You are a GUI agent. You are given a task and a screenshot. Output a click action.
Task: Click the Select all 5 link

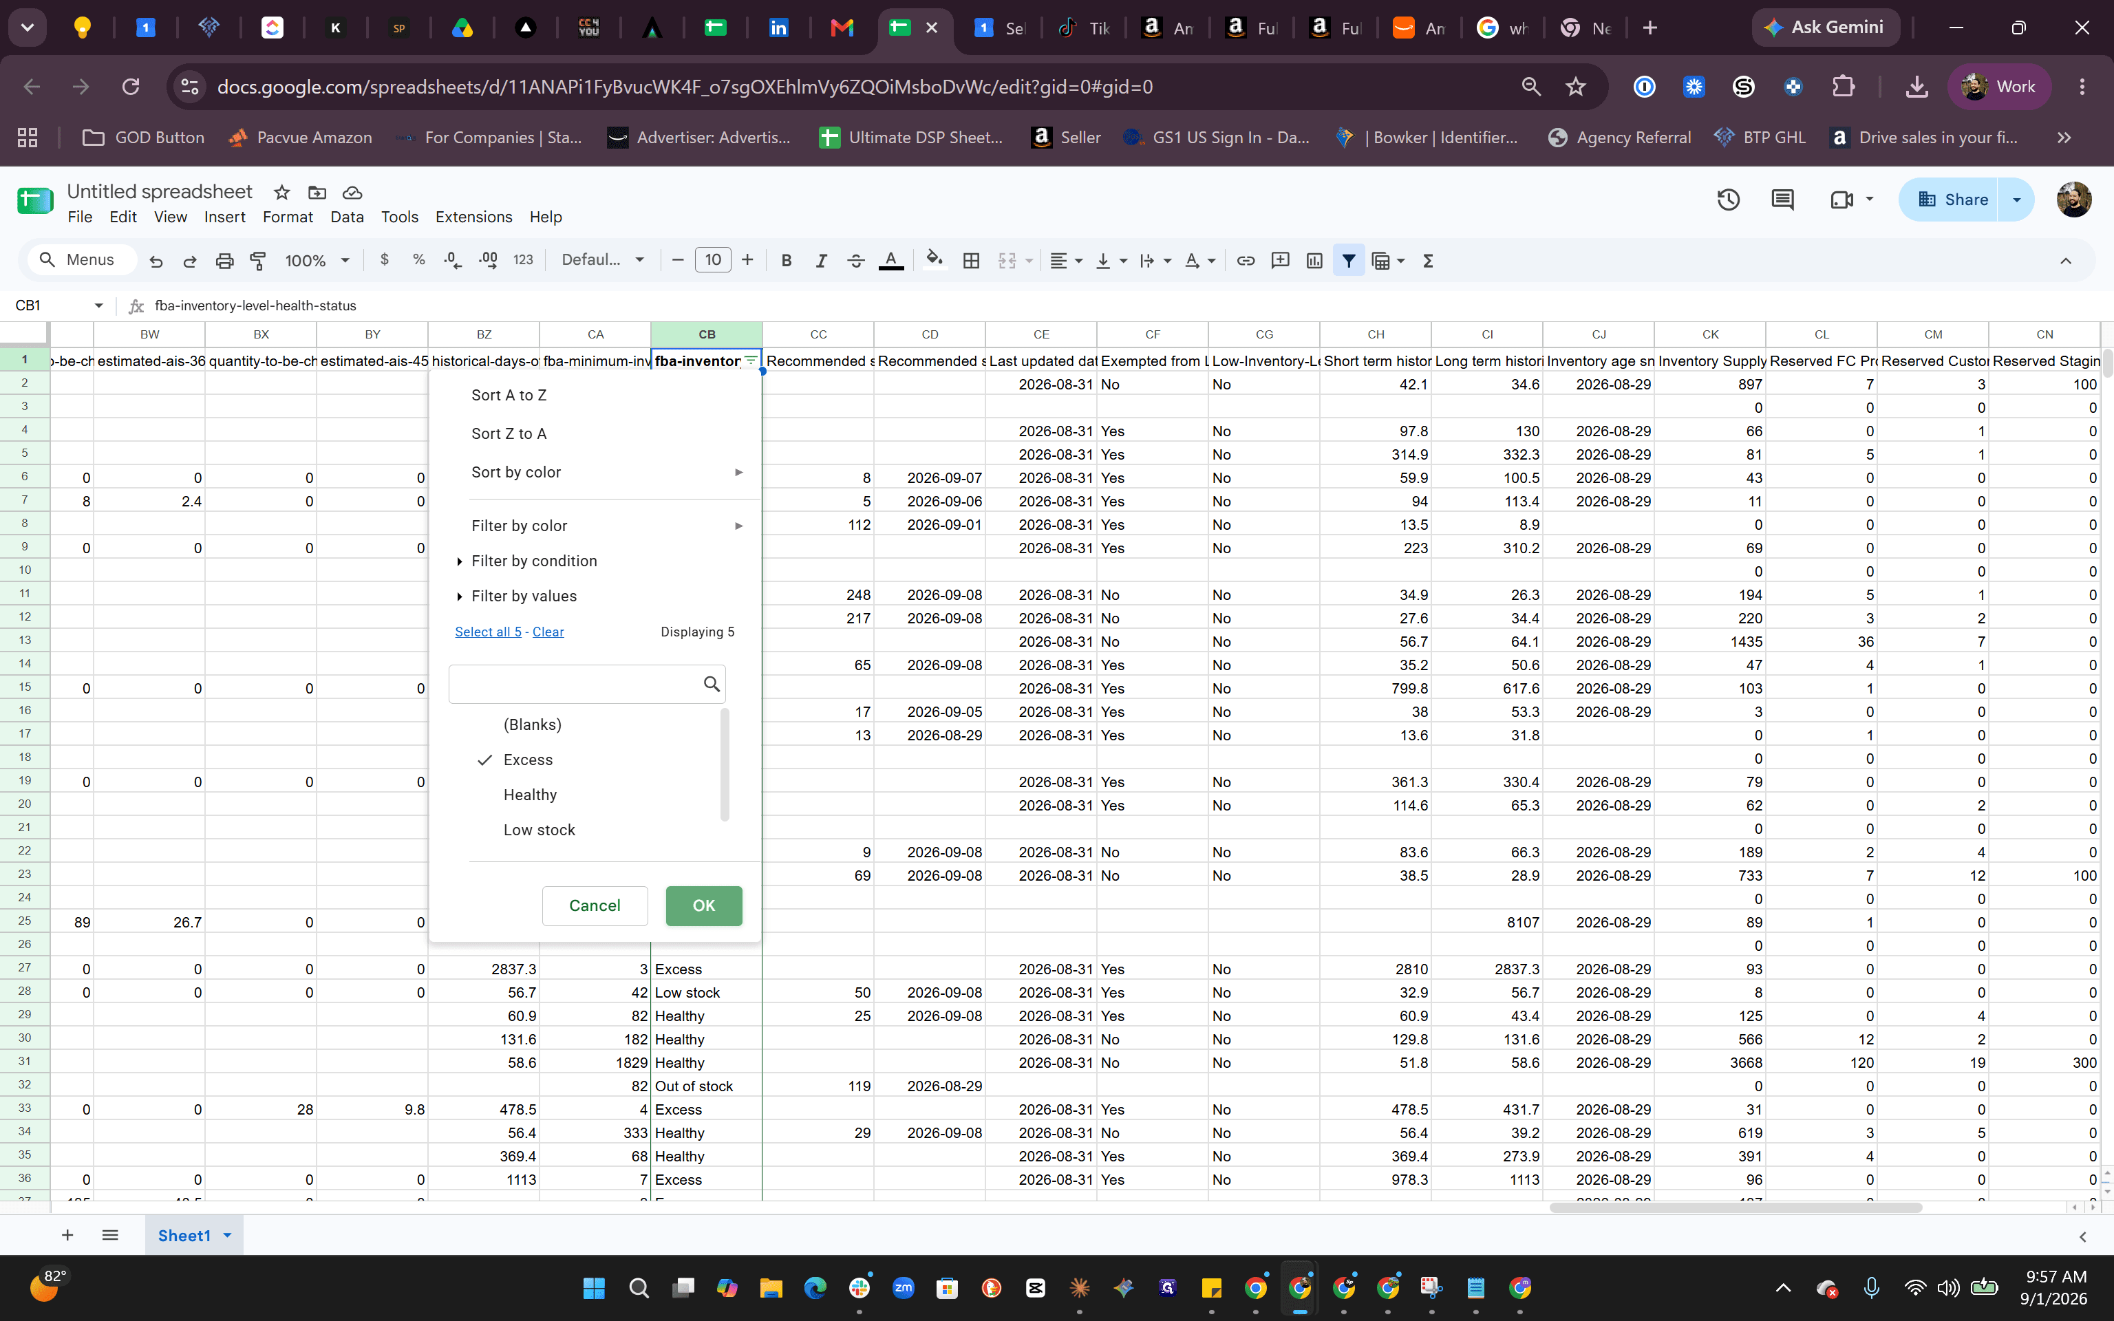click(x=489, y=632)
